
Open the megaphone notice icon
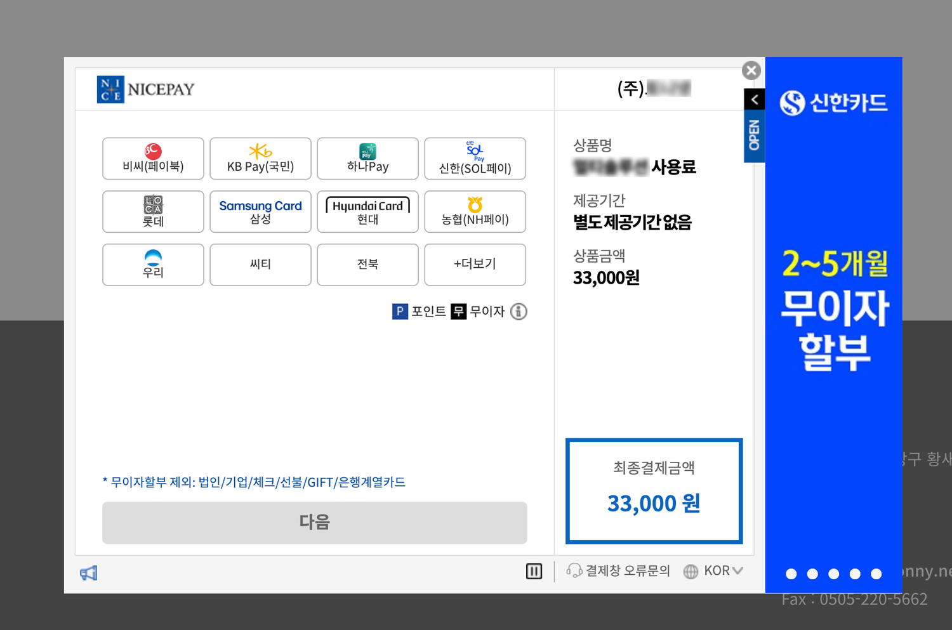click(x=89, y=574)
